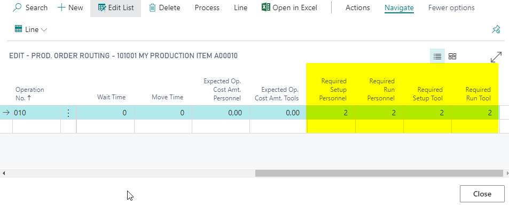Click the Close button
The image size is (509, 205).
(482, 194)
